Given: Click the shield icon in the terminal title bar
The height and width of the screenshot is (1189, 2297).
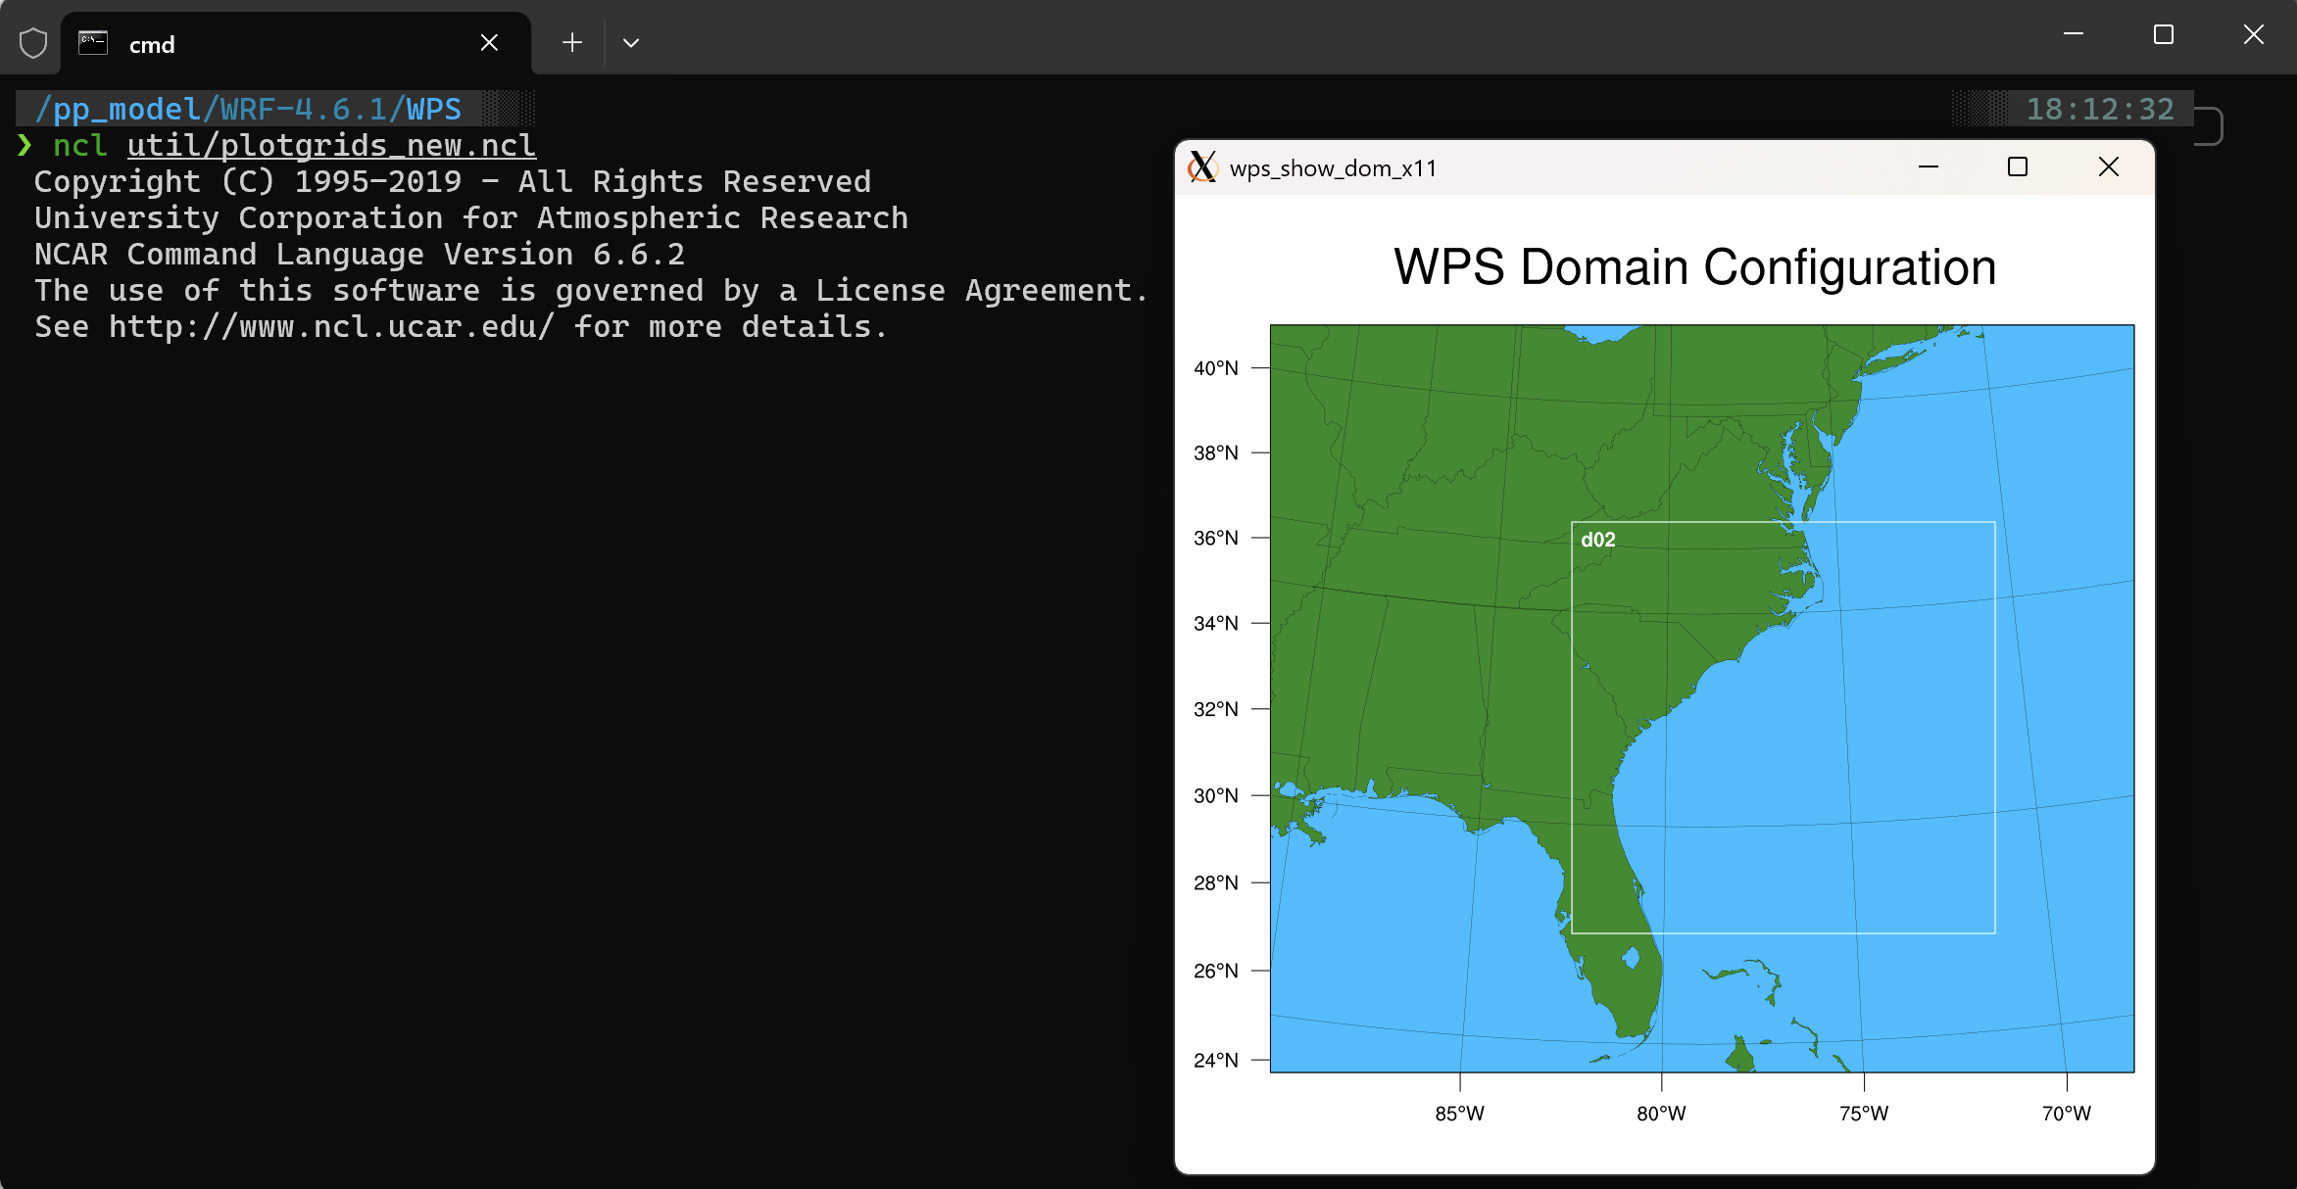Looking at the screenshot, I should click(x=32, y=41).
